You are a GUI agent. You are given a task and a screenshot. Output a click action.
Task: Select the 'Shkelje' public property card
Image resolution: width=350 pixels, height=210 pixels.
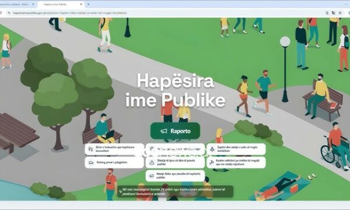pos(175,163)
